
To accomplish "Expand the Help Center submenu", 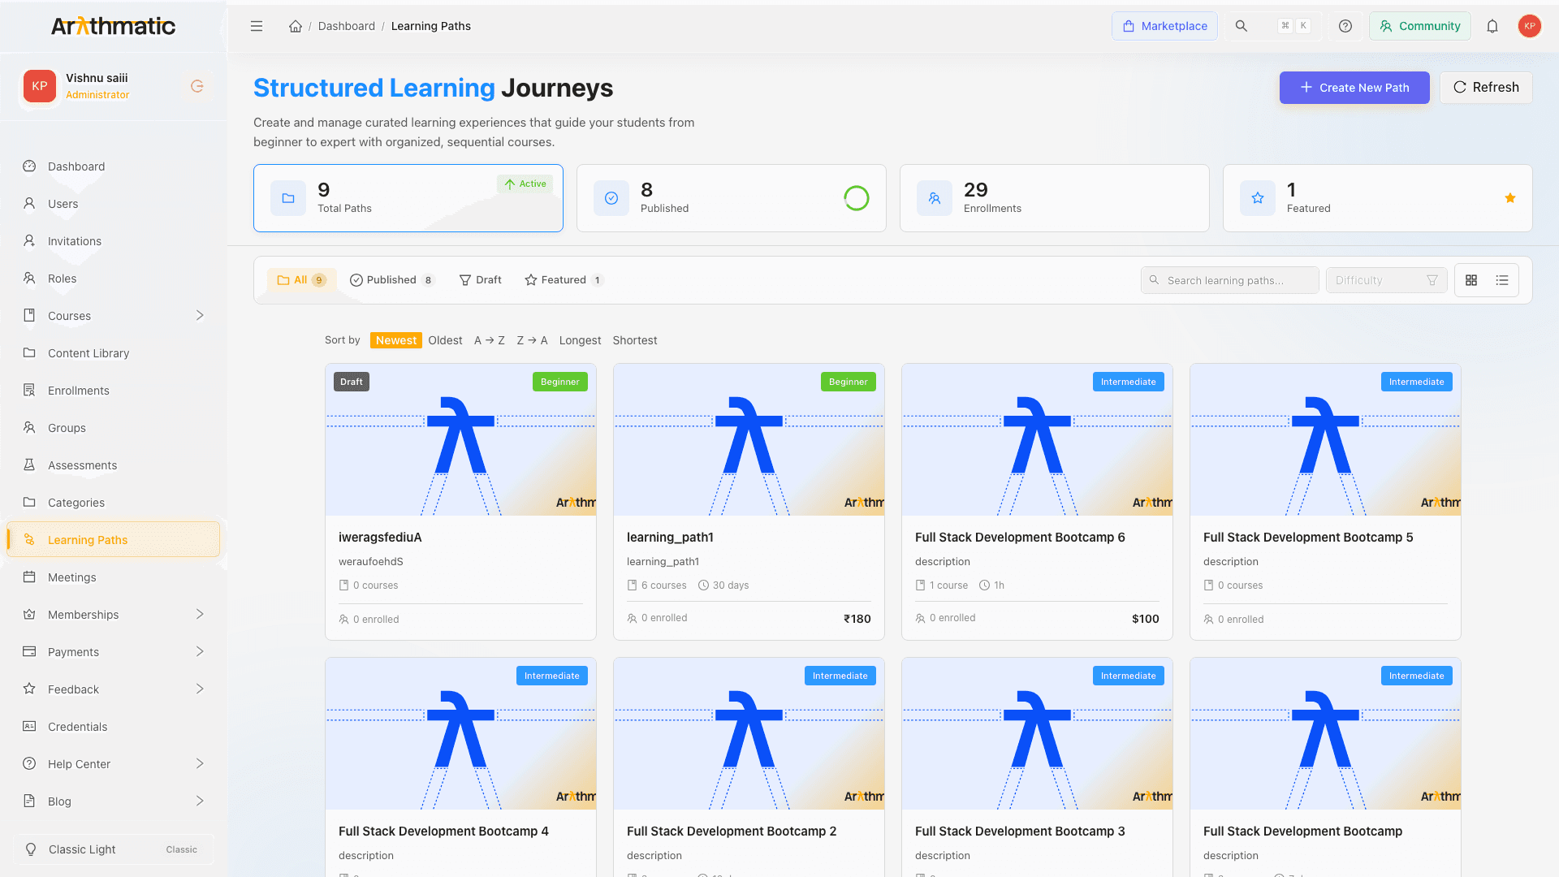I will click(x=200, y=763).
